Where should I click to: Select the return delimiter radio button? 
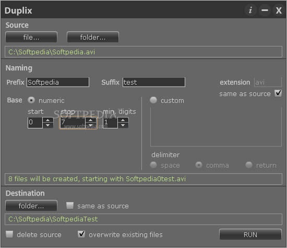pyautogui.click(x=249, y=165)
